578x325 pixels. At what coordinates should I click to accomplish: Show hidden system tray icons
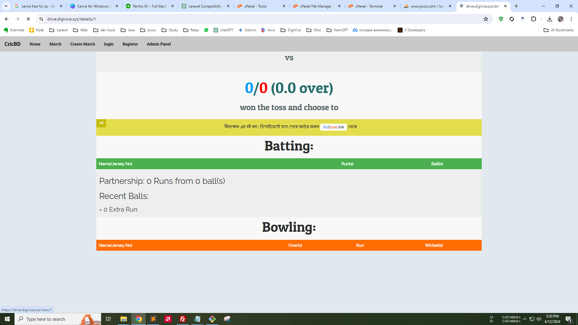pos(525,319)
